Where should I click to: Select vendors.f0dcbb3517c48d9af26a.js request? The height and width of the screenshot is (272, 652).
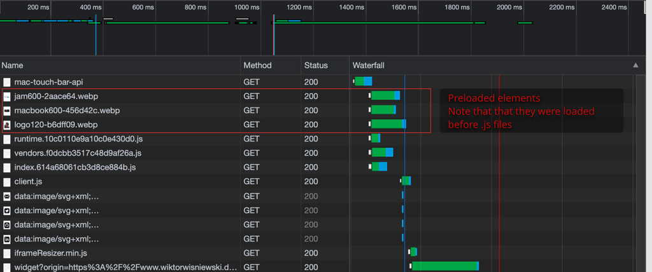point(174,153)
